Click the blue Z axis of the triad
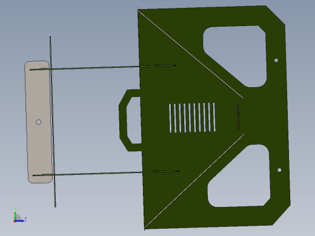 click(x=19, y=221)
